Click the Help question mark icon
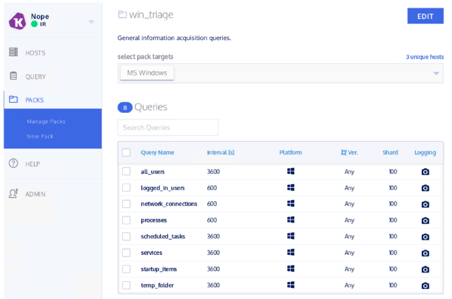This screenshot has width=452, height=299. [x=13, y=164]
